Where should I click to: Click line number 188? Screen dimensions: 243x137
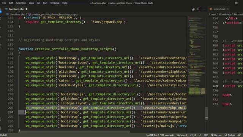(x=11, y=40)
